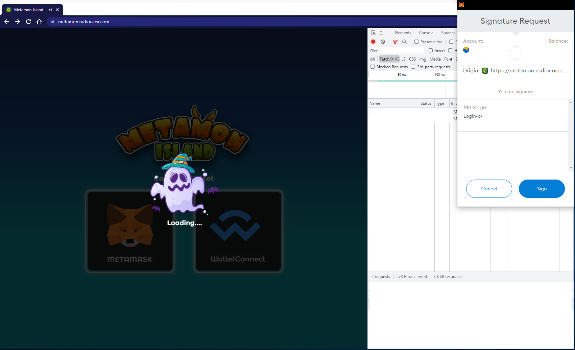Image resolution: width=575 pixels, height=350 pixels.
Task: Cancel the signature request
Action: click(489, 189)
